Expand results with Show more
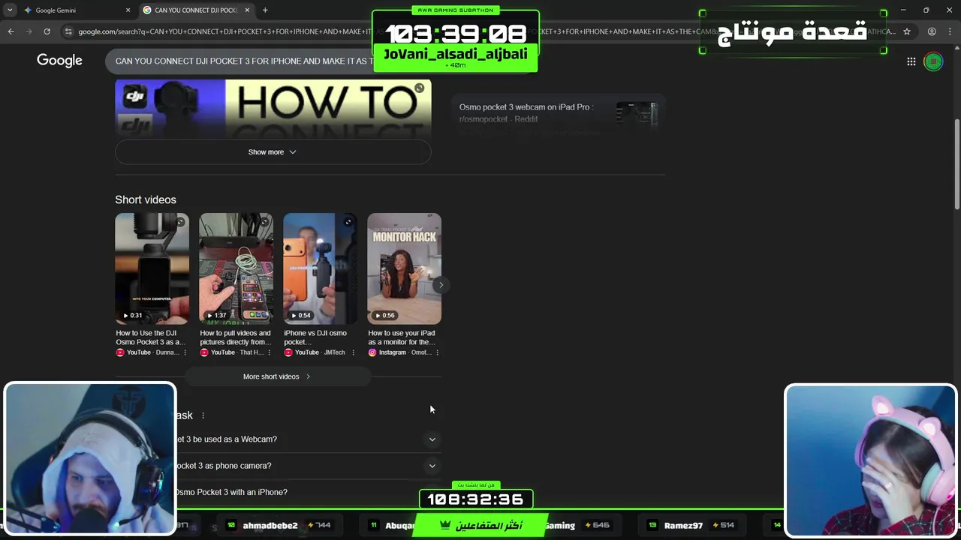 [x=273, y=151]
